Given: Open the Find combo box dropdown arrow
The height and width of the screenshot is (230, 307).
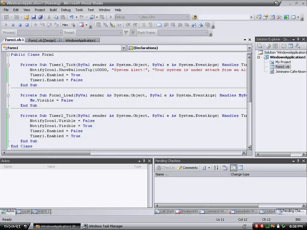Looking at the screenshot, I should tap(251, 17).
